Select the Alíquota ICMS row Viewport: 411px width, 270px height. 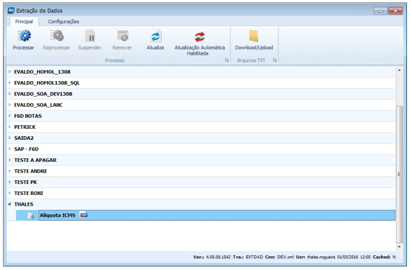[202, 216]
